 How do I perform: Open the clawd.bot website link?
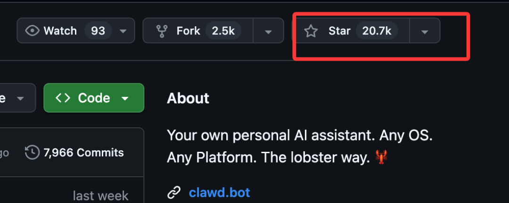[x=219, y=193]
